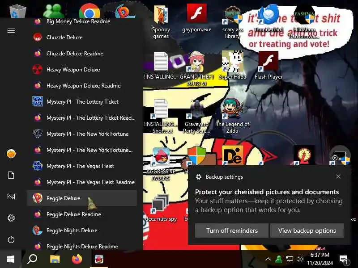Select the Hildaboo Ransomware icon

pyautogui.click(x=304, y=22)
